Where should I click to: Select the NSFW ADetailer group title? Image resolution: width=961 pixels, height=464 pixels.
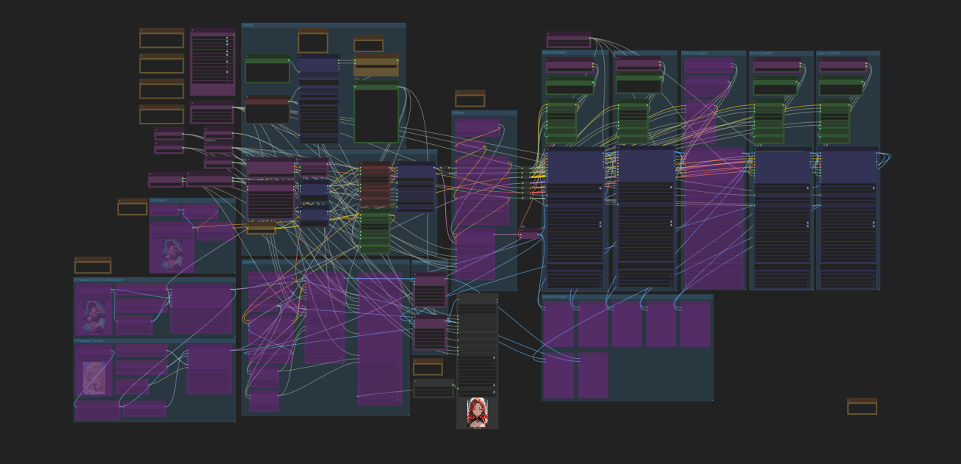[x=694, y=53]
